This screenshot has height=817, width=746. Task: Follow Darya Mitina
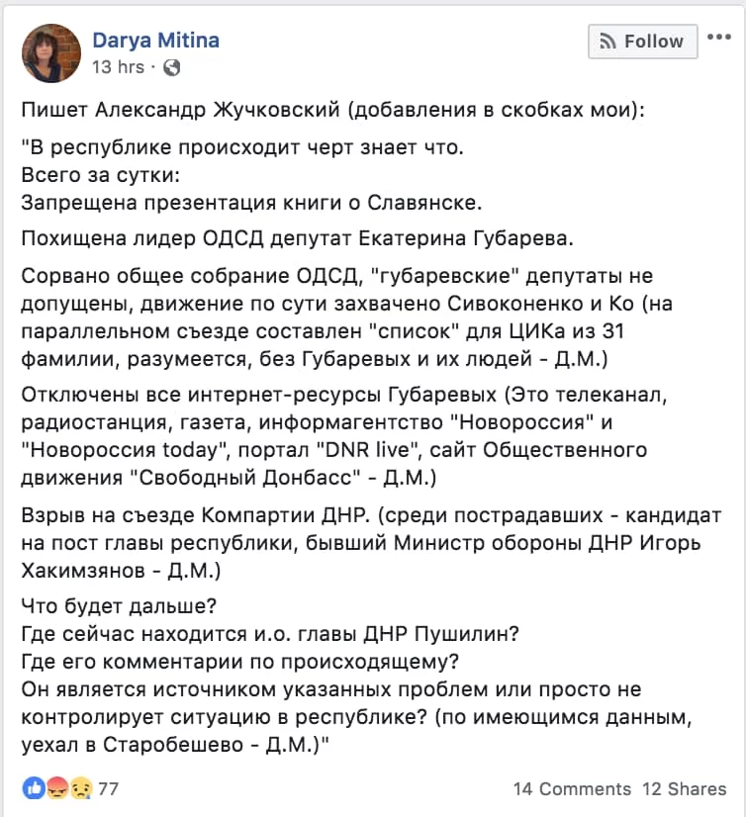(x=643, y=42)
